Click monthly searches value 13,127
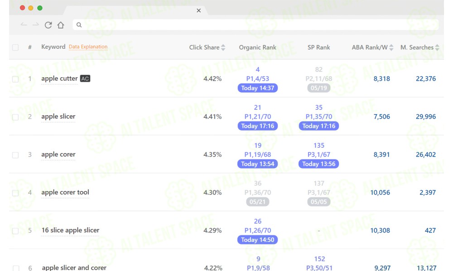 (x=426, y=268)
